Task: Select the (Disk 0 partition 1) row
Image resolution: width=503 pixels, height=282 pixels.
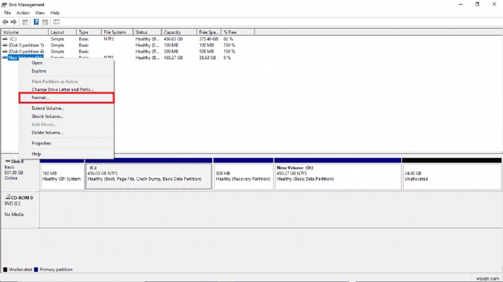Action: [128, 45]
